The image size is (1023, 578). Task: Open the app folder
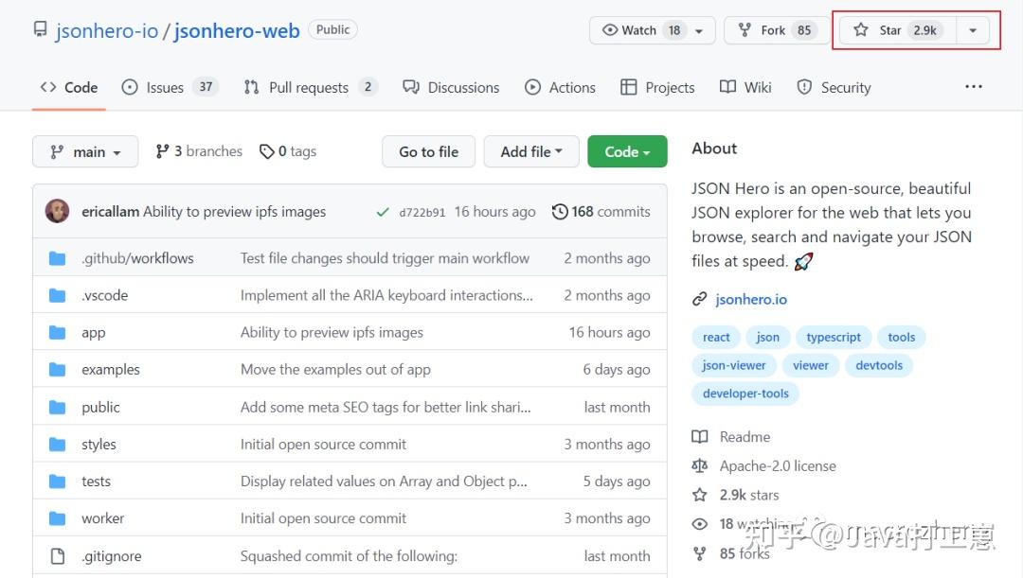[93, 332]
